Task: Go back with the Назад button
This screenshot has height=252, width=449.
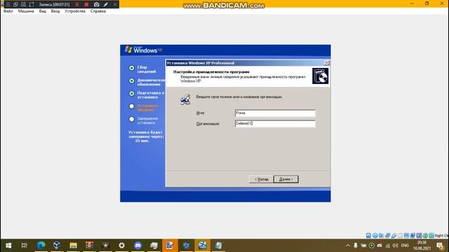Action: (261, 179)
